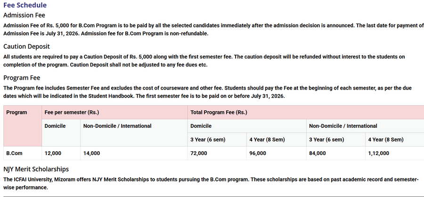The width and height of the screenshot is (424, 197).
Task: Click the 1,12,000 total fee cell
Action: (x=378, y=153)
